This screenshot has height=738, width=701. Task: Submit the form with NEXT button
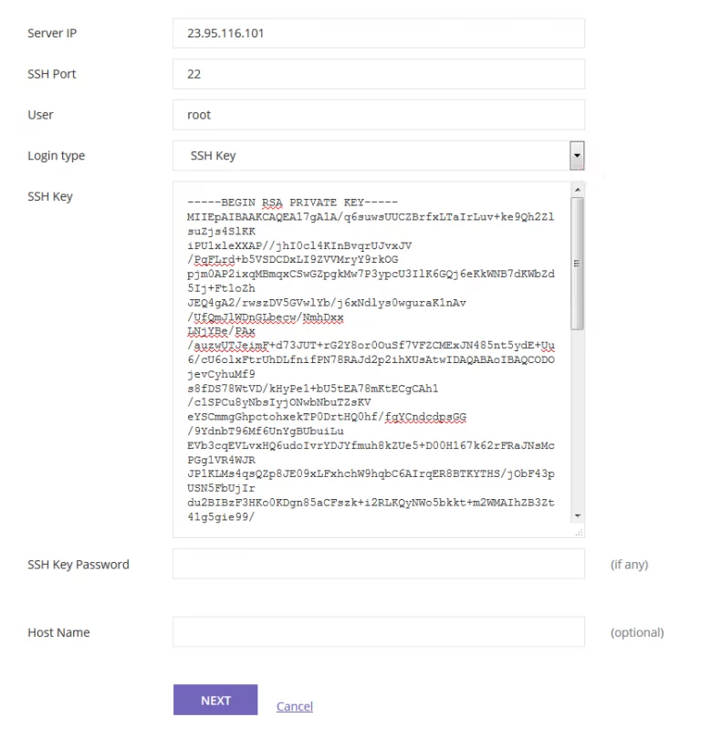point(215,700)
